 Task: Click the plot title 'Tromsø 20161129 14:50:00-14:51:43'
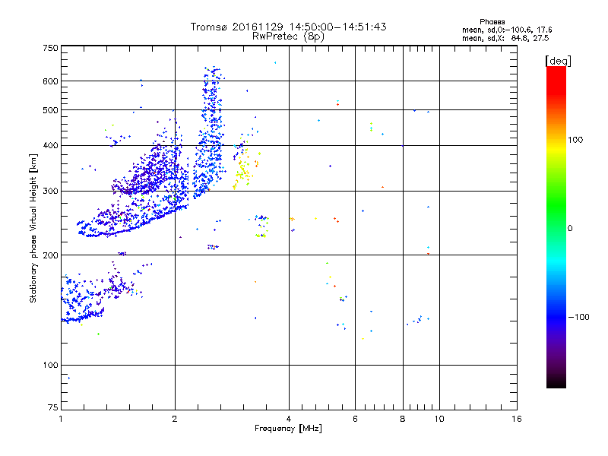[288, 27]
